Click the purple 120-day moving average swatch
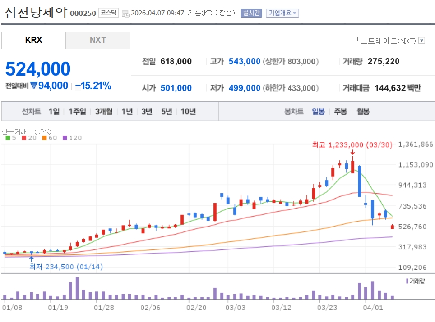 (65, 138)
